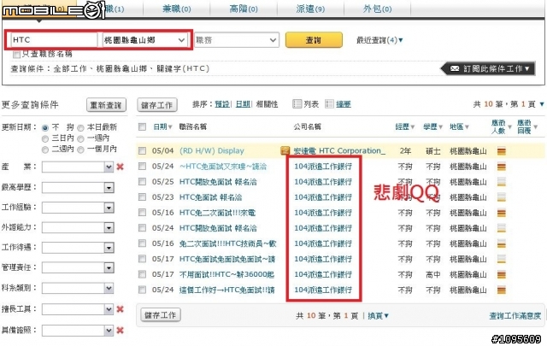
Task: Click applicant count icon for 05/04 row
Action: point(502,151)
